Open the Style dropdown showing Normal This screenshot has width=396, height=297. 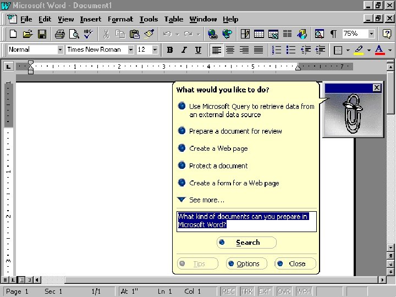(x=60, y=50)
